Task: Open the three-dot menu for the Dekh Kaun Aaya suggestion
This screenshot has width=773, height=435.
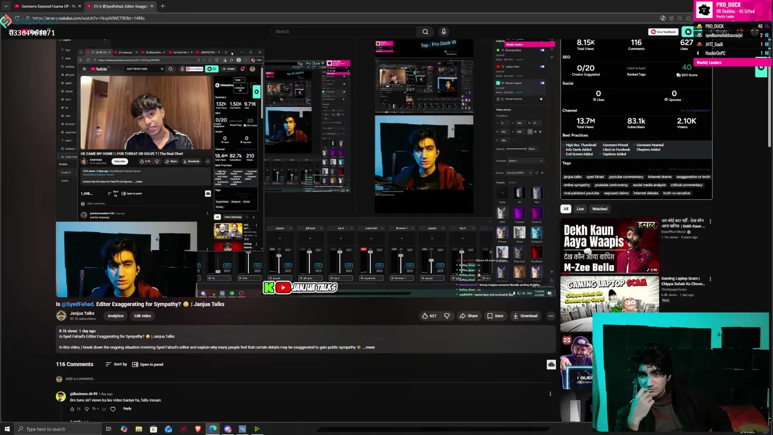Action: pos(710,222)
